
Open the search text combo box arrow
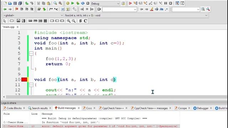point(135,10)
